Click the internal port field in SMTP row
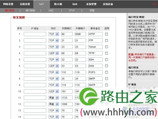 click(67, 79)
